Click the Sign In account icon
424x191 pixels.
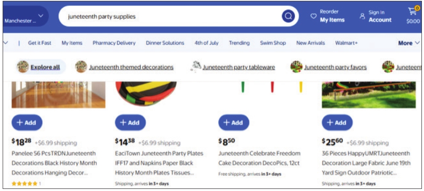pos(362,16)
